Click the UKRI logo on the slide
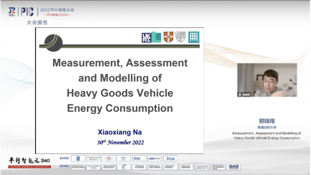Image resolution: width=311 pixels, height=175 pixels. pos(146,37)
